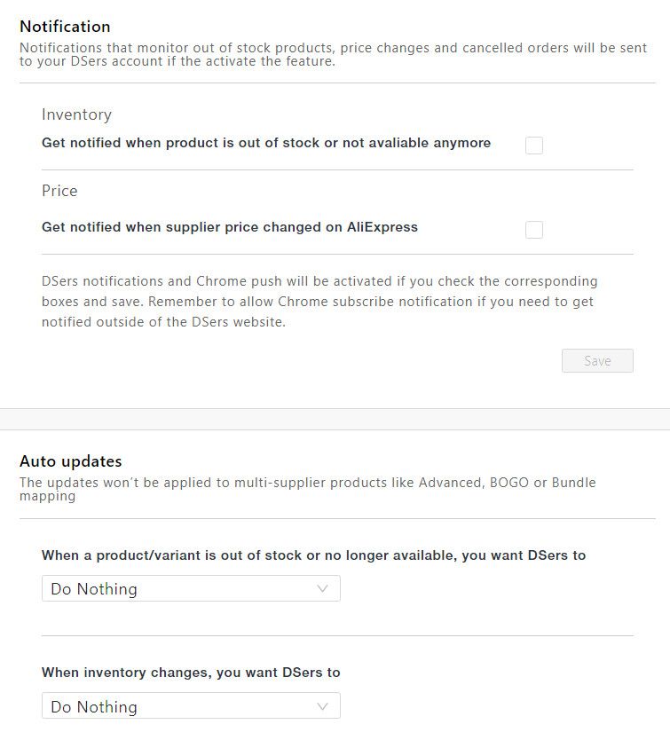Click the 'When inventory changes' label
Screen dimensions: 670x732
pyautogui.click(x=191, y=673)
